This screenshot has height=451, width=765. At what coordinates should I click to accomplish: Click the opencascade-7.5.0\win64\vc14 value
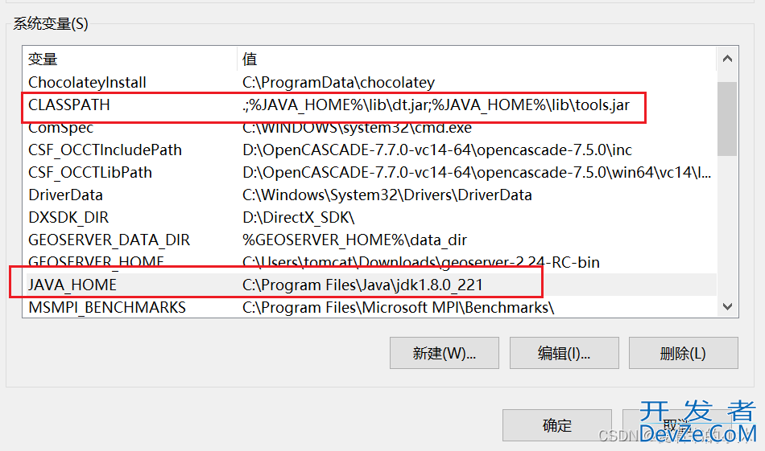pyautogui.click(x=477, y=172)
